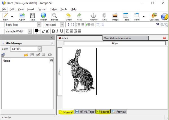Image resolution: width=169 pixels, height=120 pixels.
Task: Toggle Italic formatting
Action: pos(57,31)
